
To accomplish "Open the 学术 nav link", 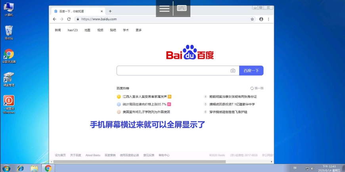I will pyautogui.click(x=126, y=30).
